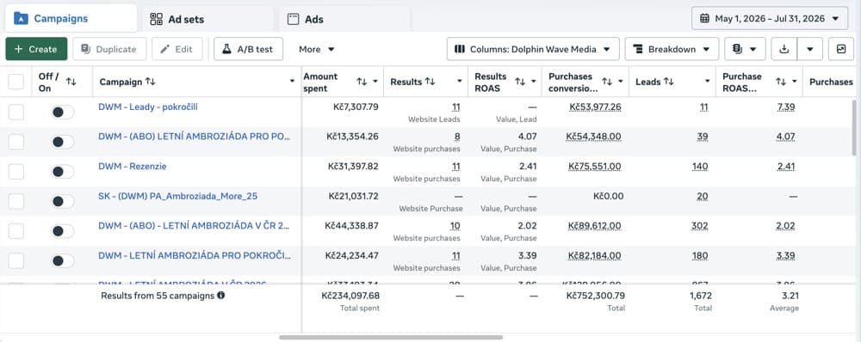Click the Ads window icon
Viewport: 861px width, 342px height.
[x=294, y=19]
